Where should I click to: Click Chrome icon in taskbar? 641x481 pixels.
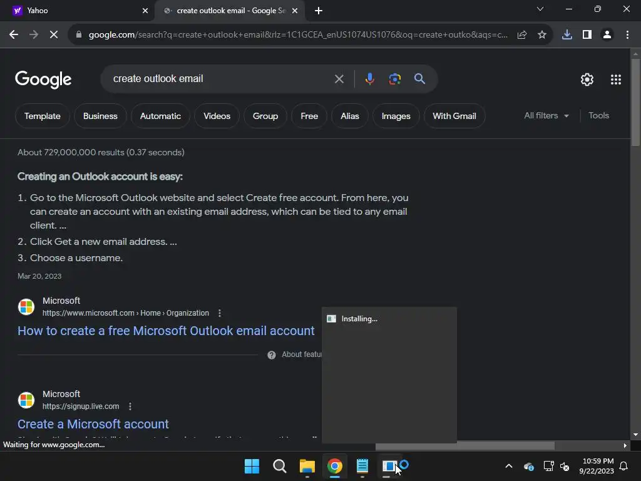pos(334,466)
